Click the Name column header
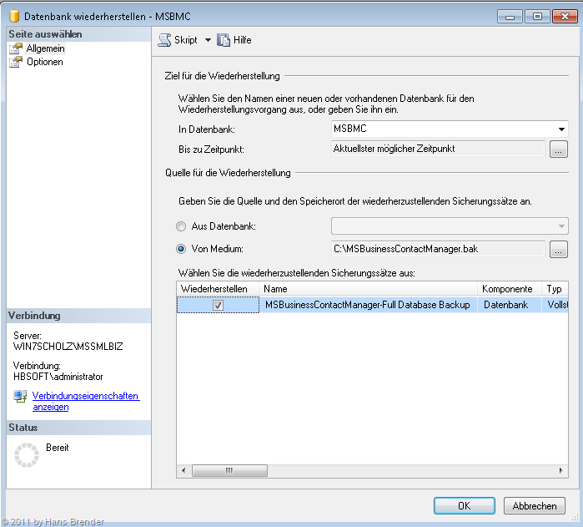Image resolution: width=583 pixels, height=527 pixels. click(x=369, y=289)
